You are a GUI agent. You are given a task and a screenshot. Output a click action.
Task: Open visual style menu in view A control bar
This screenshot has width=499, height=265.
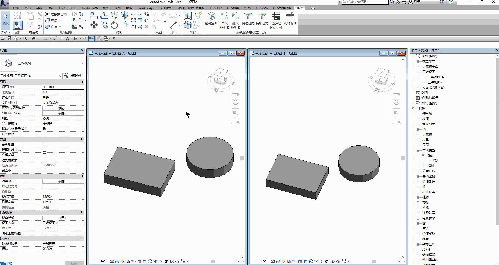tap(117, 261)
